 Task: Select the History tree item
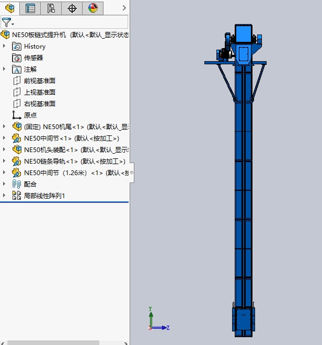coord(35,47)
